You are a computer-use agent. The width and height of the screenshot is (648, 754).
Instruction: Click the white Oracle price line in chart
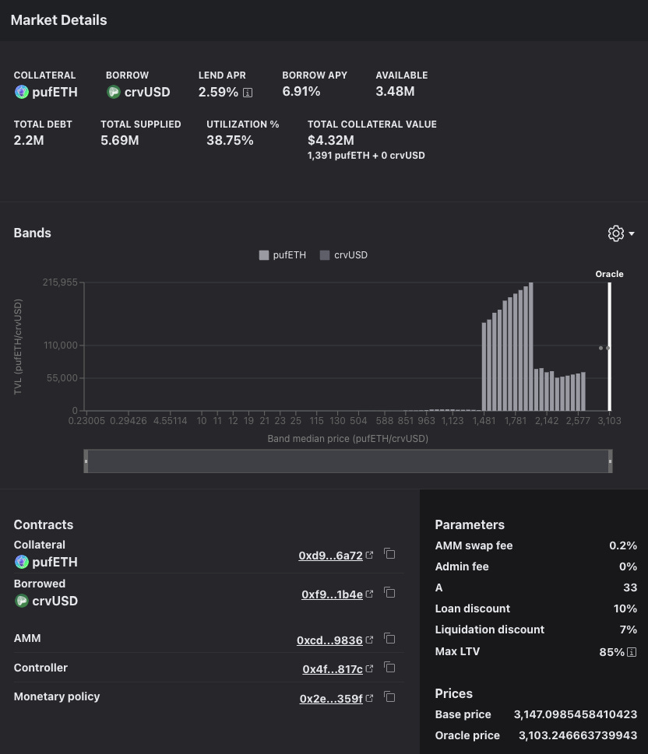point(610,346)
